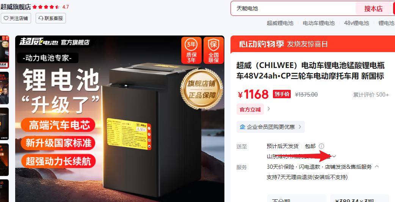Expand the shipping address dropdown chevron

click(x=334, y=156)
